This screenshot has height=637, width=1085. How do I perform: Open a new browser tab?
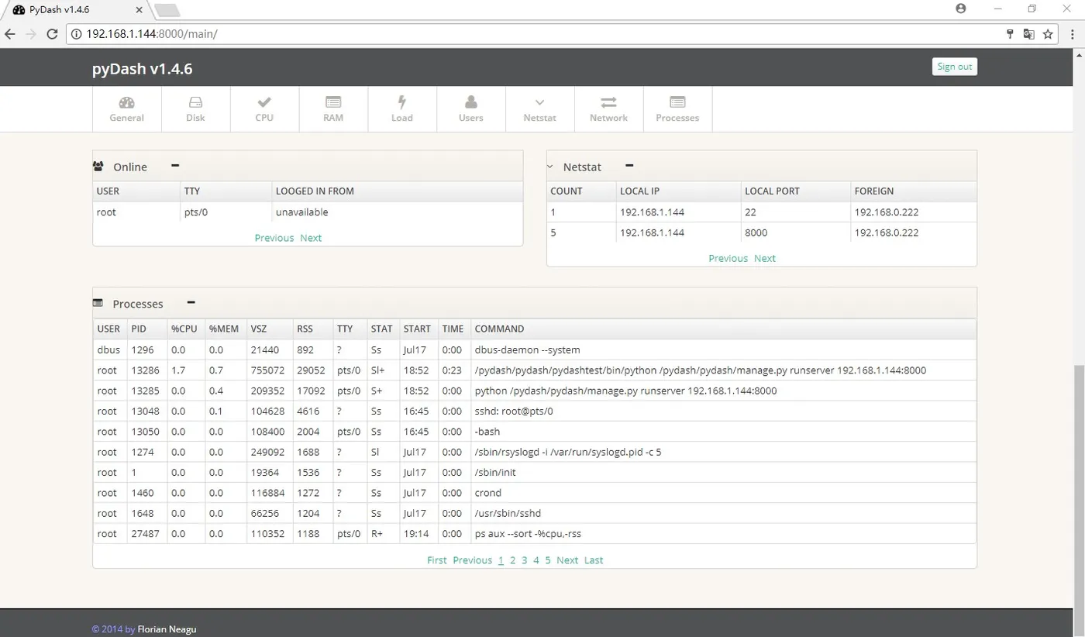[x=167, y=9]
